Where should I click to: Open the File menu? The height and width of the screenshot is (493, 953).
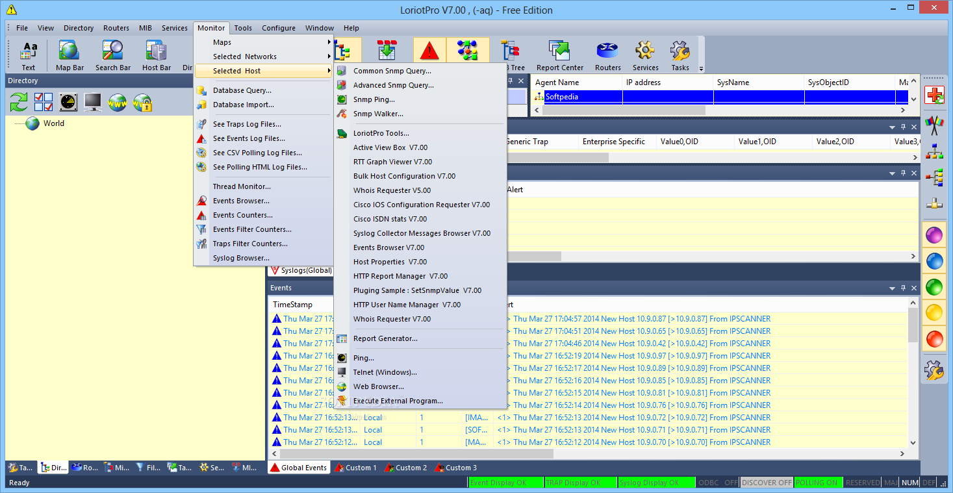pos(22,28)
